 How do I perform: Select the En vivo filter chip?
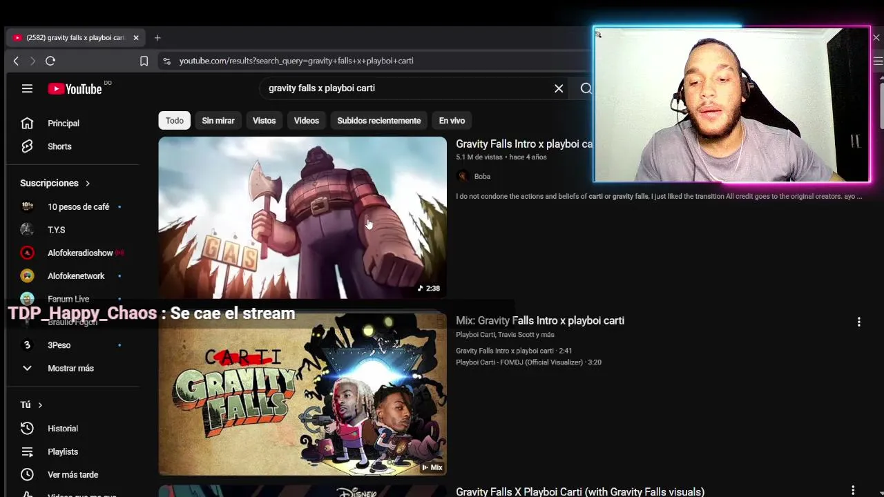tap(452, 120)
